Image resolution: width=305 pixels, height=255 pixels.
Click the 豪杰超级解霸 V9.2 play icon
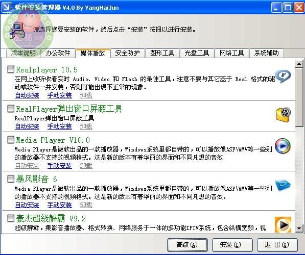pyautogui.click(x=283, y=225)
